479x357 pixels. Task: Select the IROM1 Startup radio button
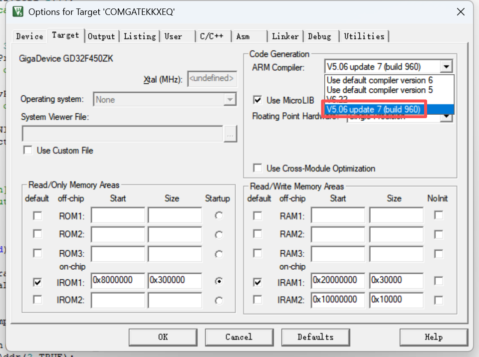pos(219,281)
